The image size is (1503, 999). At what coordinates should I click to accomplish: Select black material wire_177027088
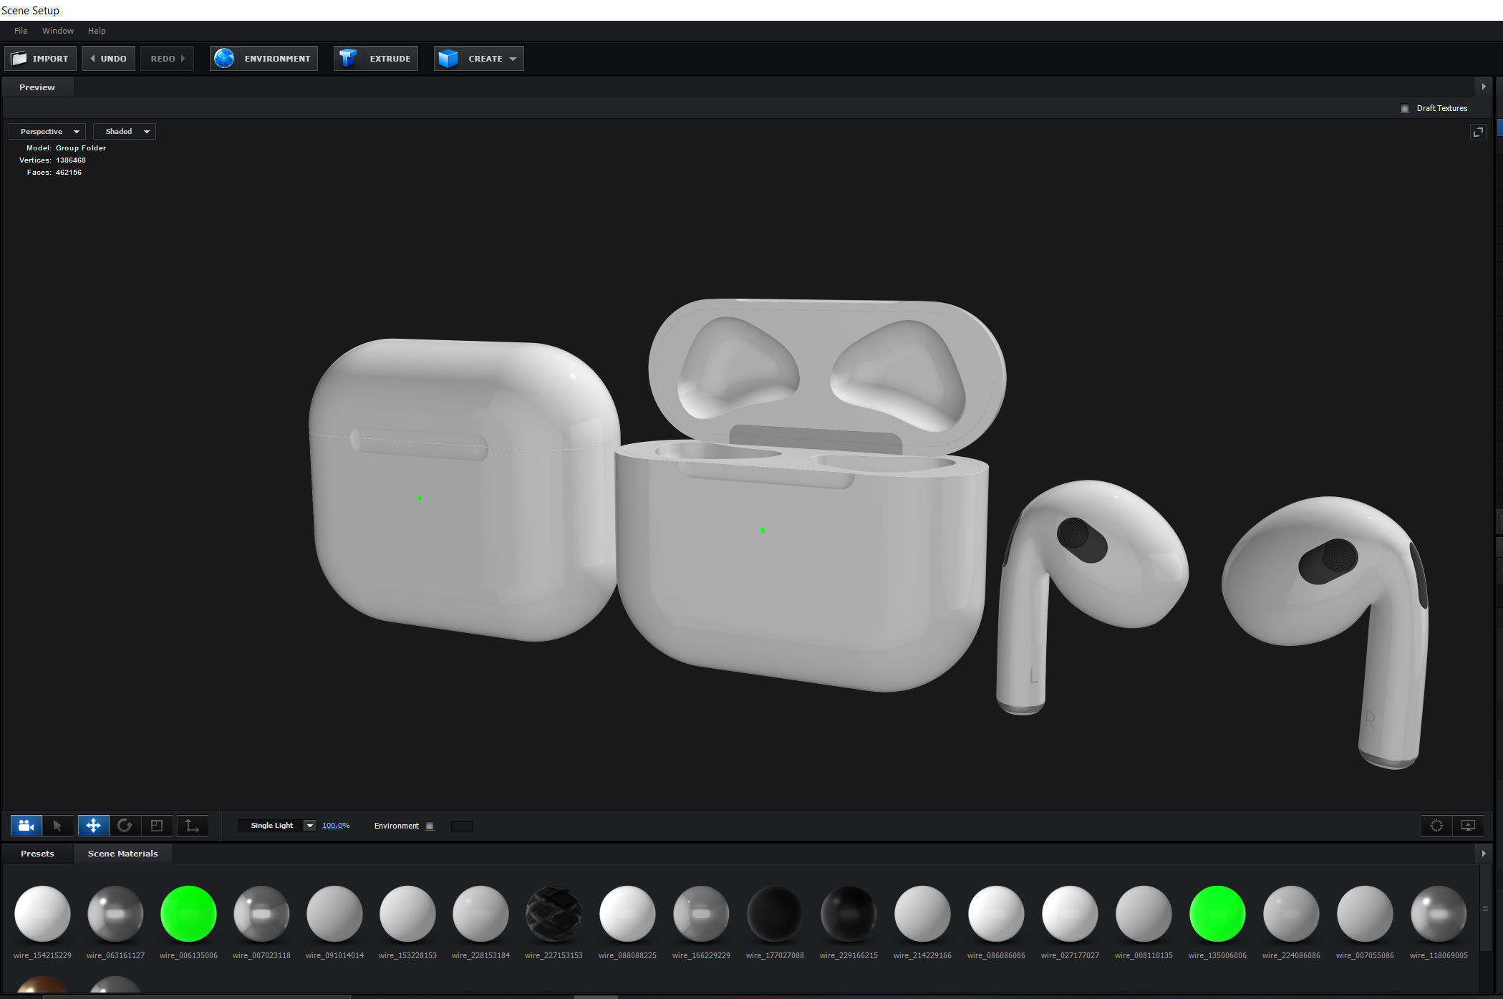(775, 913)
